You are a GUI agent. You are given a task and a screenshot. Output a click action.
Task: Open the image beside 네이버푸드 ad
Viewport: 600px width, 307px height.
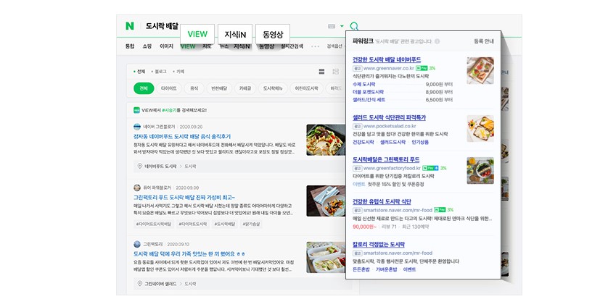480,71
